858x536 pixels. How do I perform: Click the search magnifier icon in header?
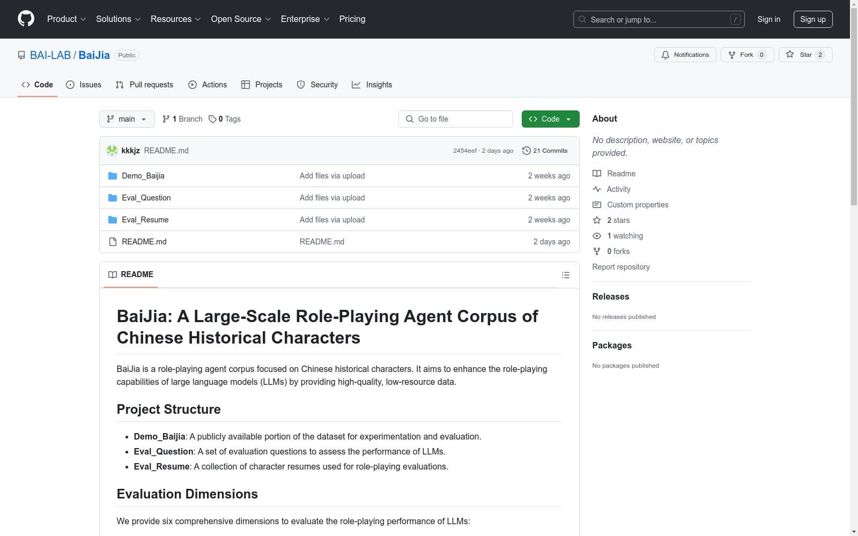click(582, 19)
